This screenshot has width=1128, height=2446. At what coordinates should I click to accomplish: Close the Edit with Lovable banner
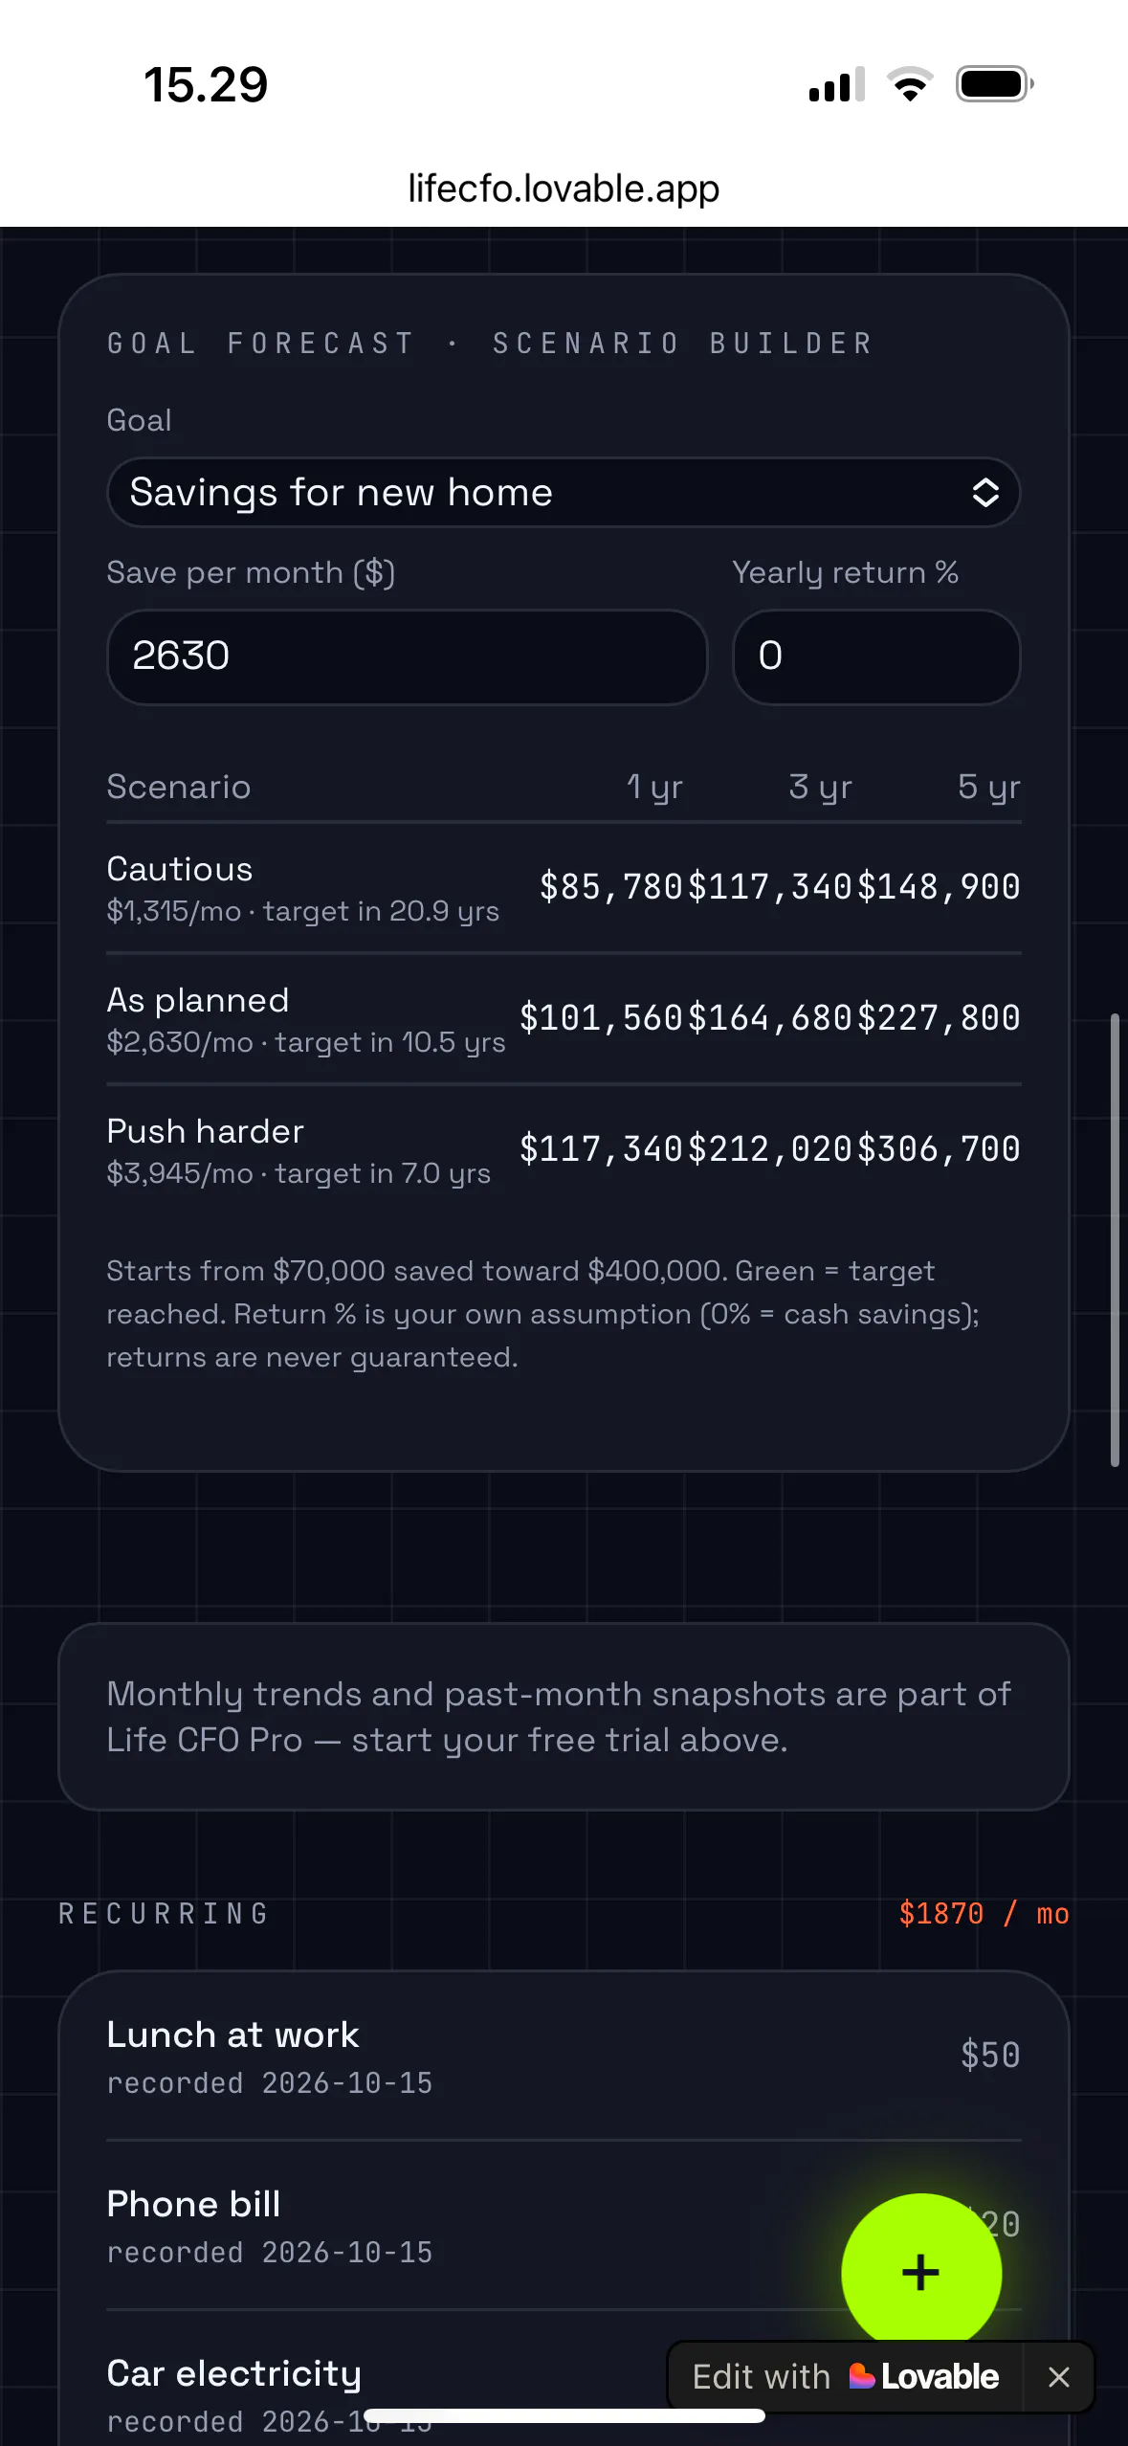click(x=1058, y=2377)
